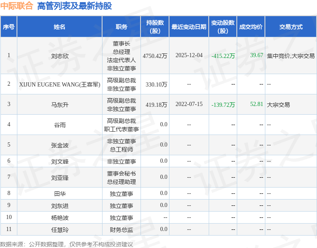Click the name 任慧玲 in row 11

[x=60, y=229]
